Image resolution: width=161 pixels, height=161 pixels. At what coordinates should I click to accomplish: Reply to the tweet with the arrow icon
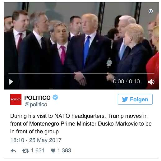click(x=13, y=150)
